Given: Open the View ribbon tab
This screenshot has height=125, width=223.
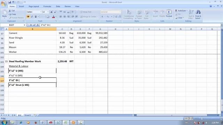Looking at the screenshot, I should pyautogui.click(x=77, y=6).
